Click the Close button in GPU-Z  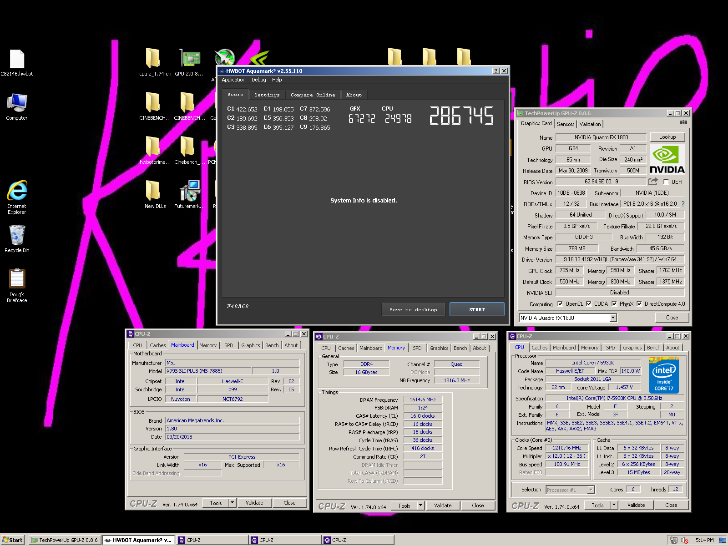[672, 318]
